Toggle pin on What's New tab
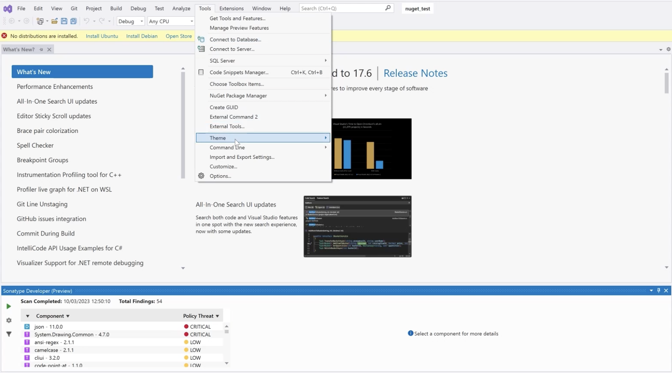 click(41, 49)
